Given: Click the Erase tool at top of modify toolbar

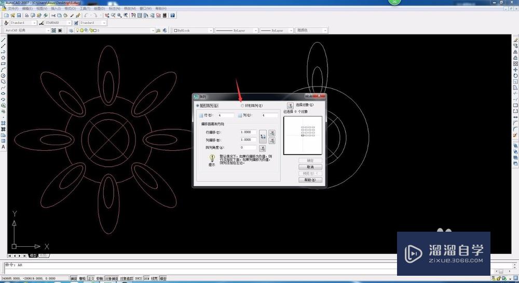Looking at the screenshot, I should (x=515, y=40).
